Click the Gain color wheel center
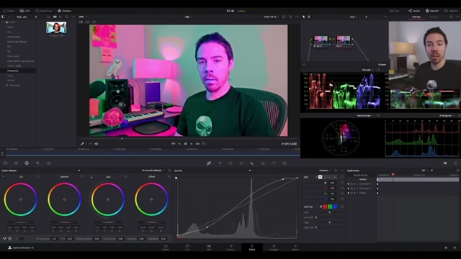Screen dimensions: 461x259 (108, 199)
